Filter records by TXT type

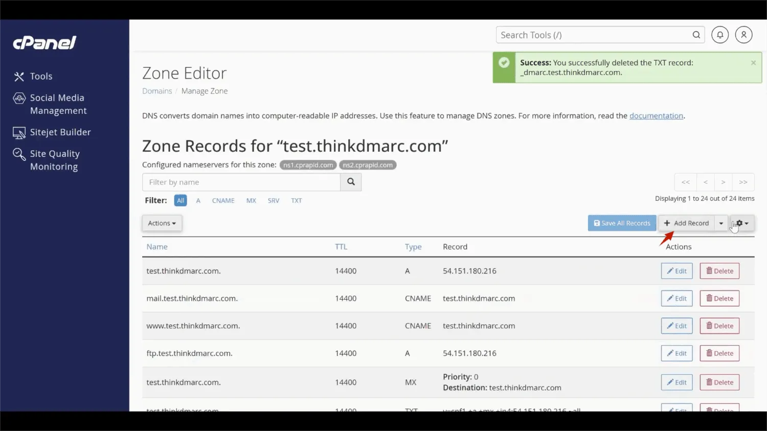pyautogui.click(x=297, y=201)
